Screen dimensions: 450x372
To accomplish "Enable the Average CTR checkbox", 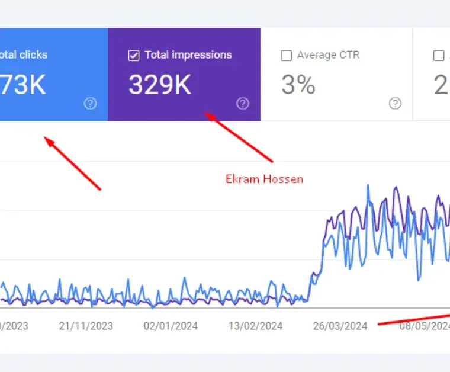I will [x=286, y=56].
